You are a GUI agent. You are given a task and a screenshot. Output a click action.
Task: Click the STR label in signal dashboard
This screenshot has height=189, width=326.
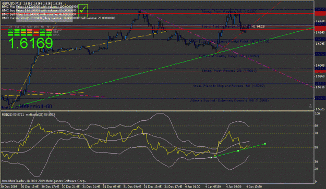coord(56,32)
